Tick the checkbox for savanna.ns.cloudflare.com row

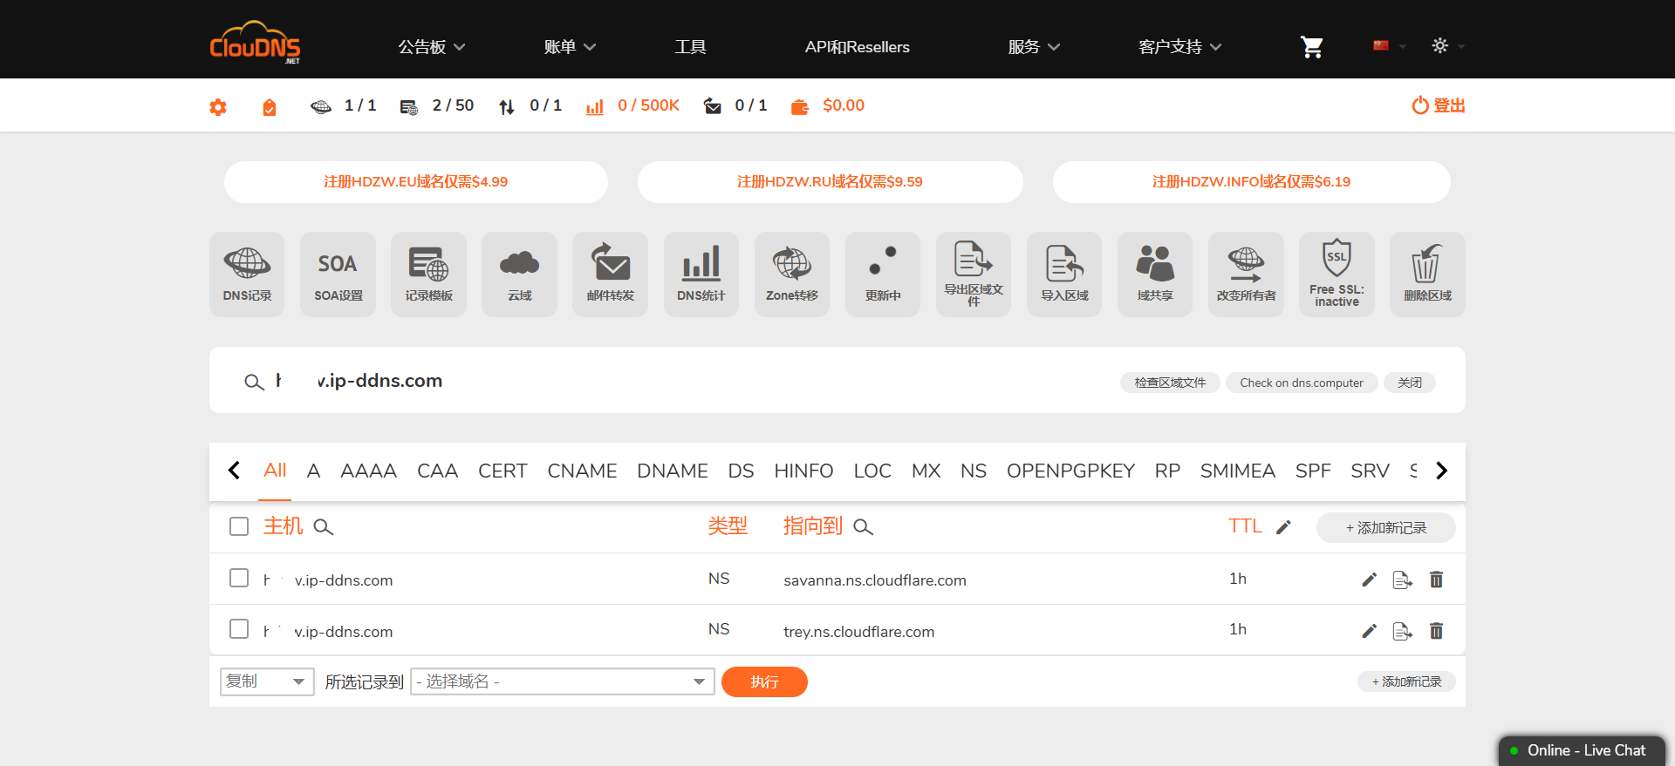(239, 579)
